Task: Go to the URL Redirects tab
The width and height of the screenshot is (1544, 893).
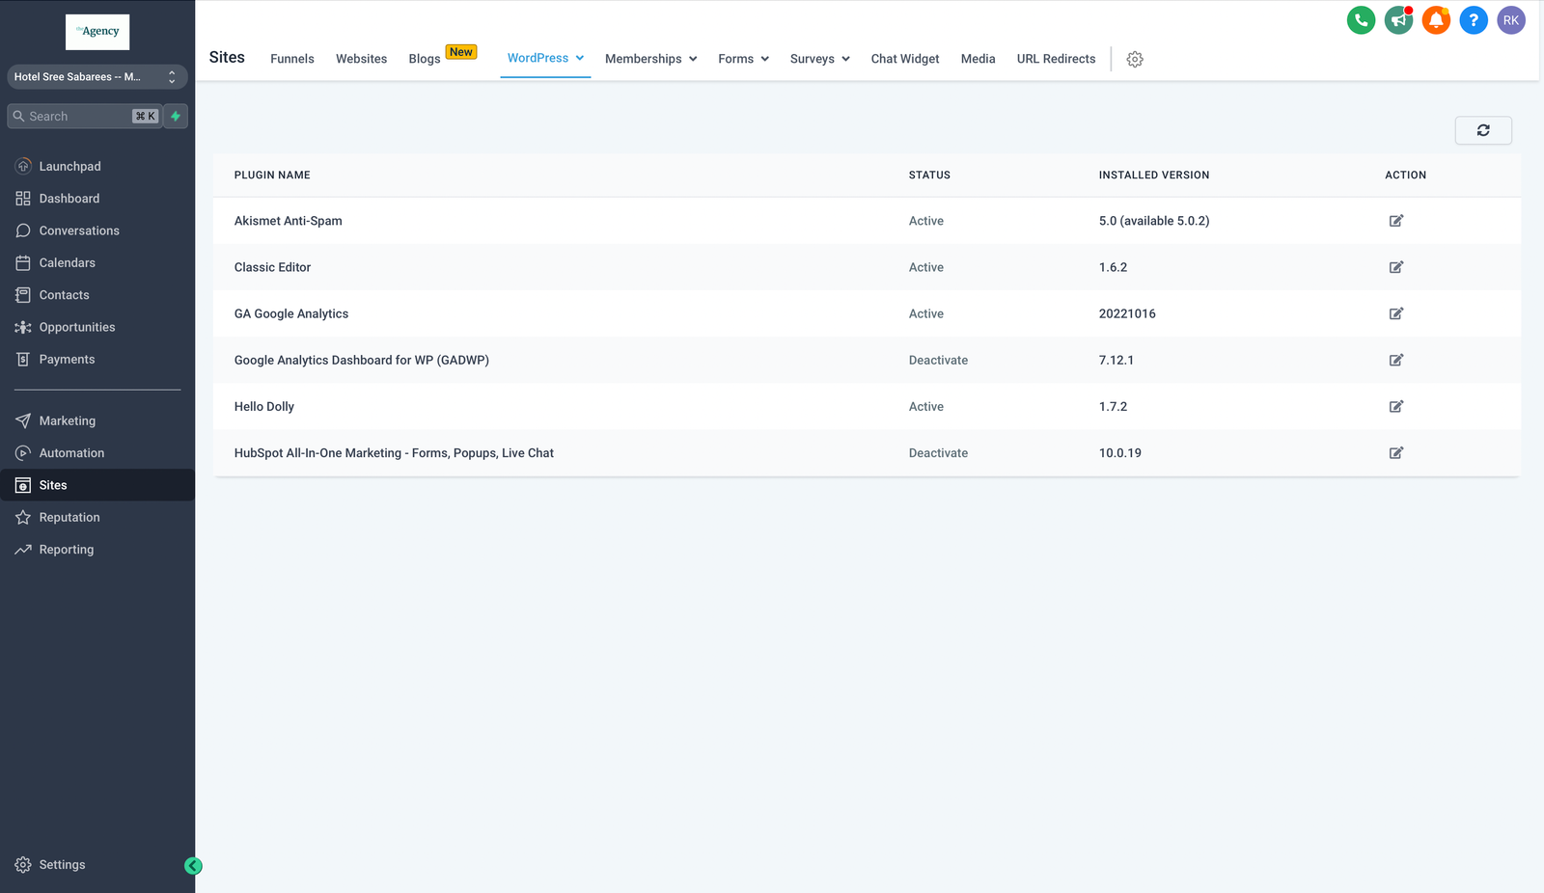Action: click(x=1056, y=59)
